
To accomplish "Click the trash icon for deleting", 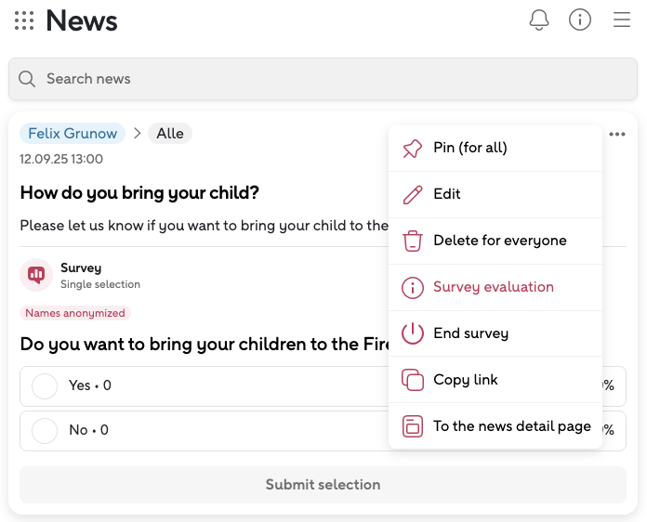I will click(412, 241).
